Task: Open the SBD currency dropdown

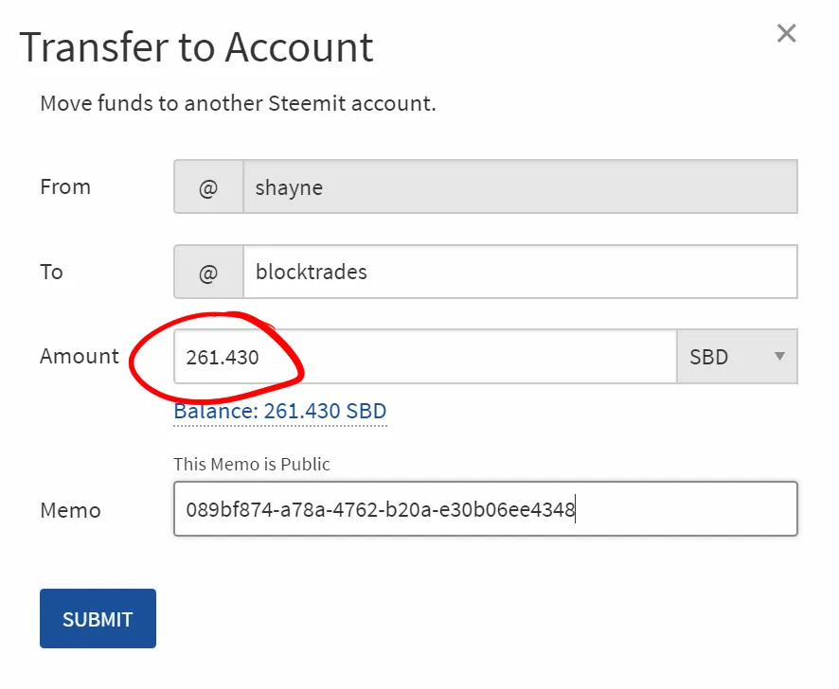Action: (x=736, y=357)
